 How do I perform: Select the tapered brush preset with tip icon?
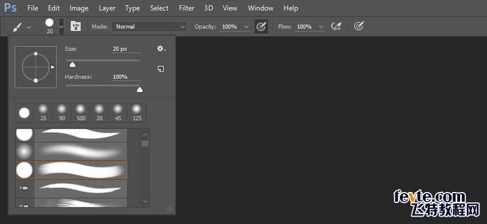72,189
